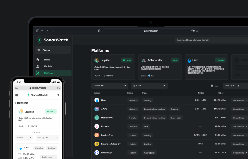Tap the Staking tag on phone Lido card
248x159 pixels.
(52, 148)
